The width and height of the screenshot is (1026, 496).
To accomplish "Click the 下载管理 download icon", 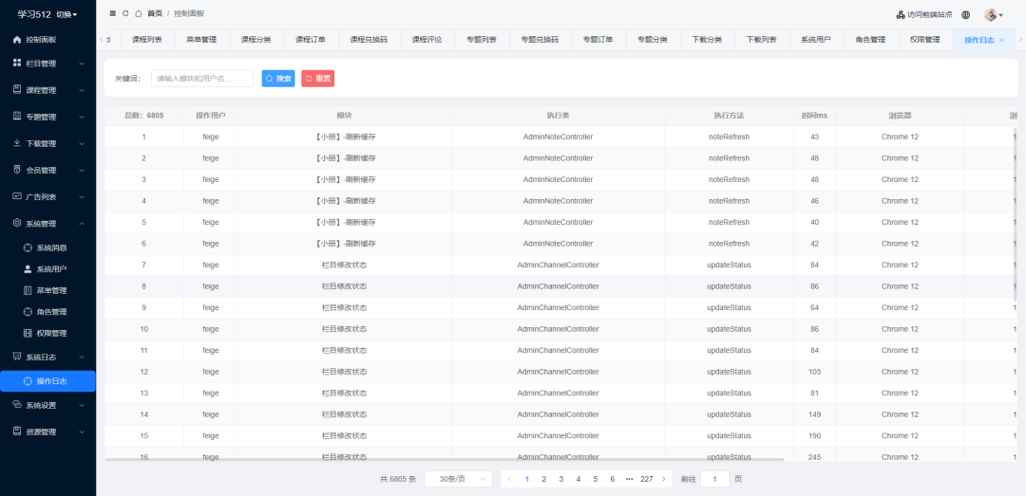I will pyautogui.click(x=18, y=143).
